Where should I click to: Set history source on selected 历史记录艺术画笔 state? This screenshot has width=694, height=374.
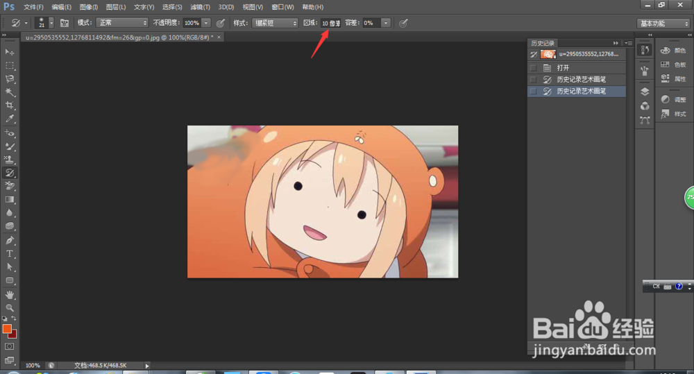tap(533, 91)
